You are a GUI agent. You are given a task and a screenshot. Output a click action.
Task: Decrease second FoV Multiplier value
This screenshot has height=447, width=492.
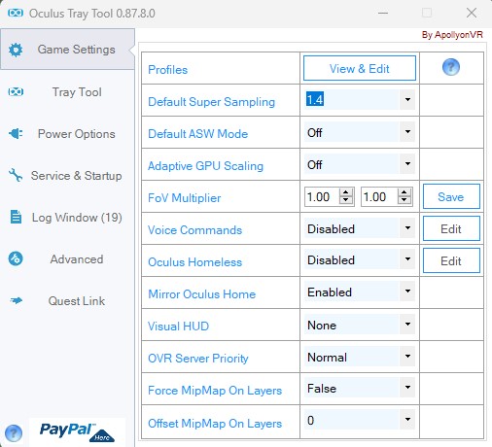pyautogui.click(x=404, y=200)
